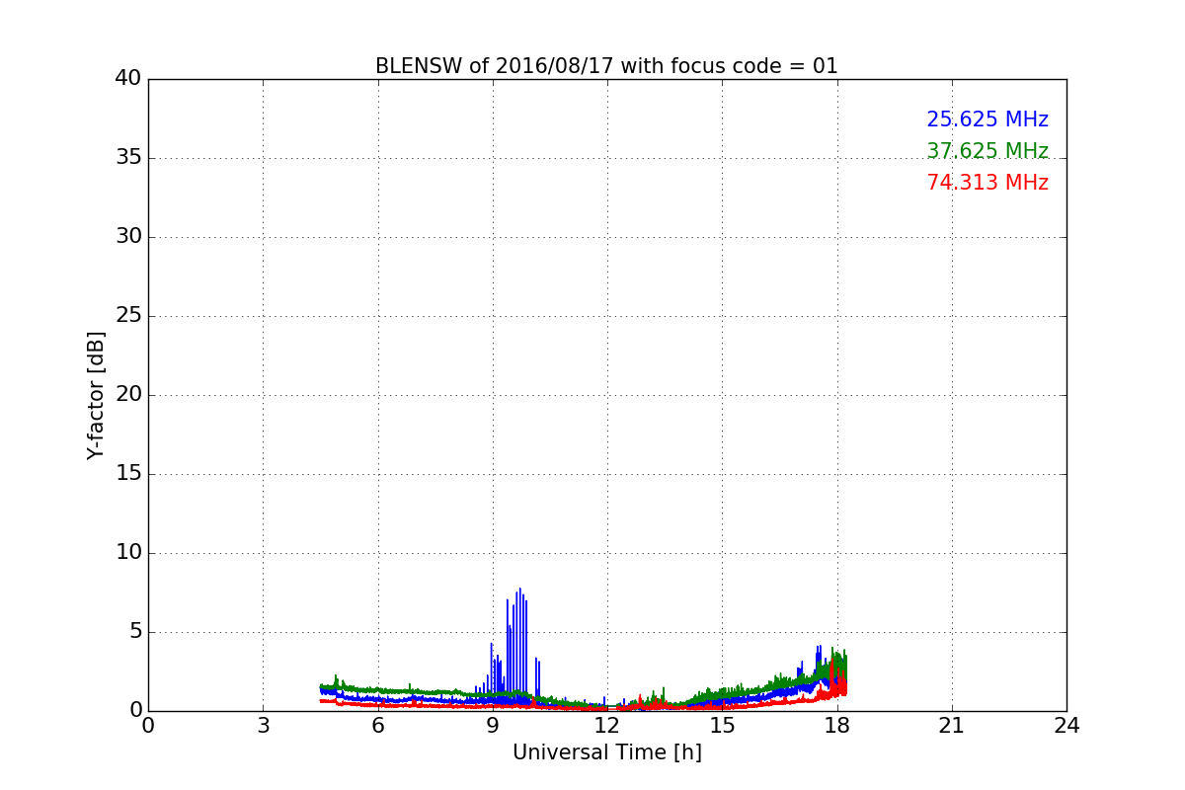Click the y-axis tick label '40'
Viewport: 1185px width, 790px height.
tap(128, 79)
